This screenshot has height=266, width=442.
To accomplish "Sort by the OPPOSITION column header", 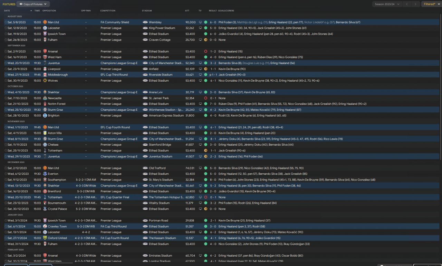I will 49,11.
